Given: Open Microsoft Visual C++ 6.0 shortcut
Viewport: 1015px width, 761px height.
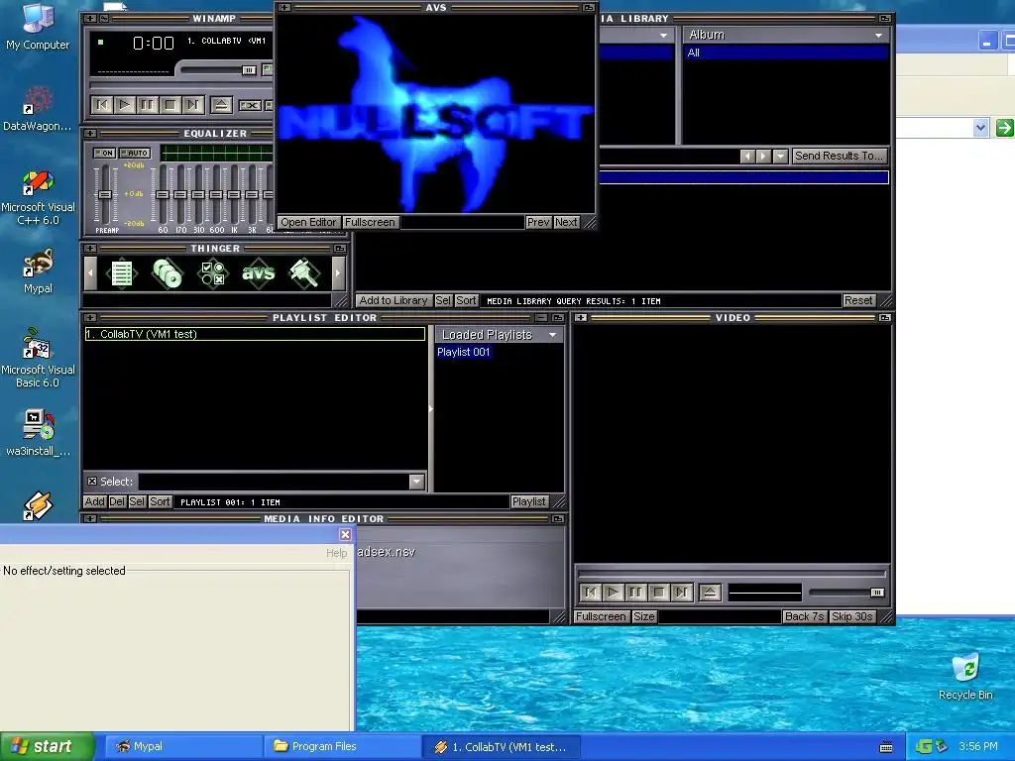Looking at the screenshot, I should coord(38,197).
